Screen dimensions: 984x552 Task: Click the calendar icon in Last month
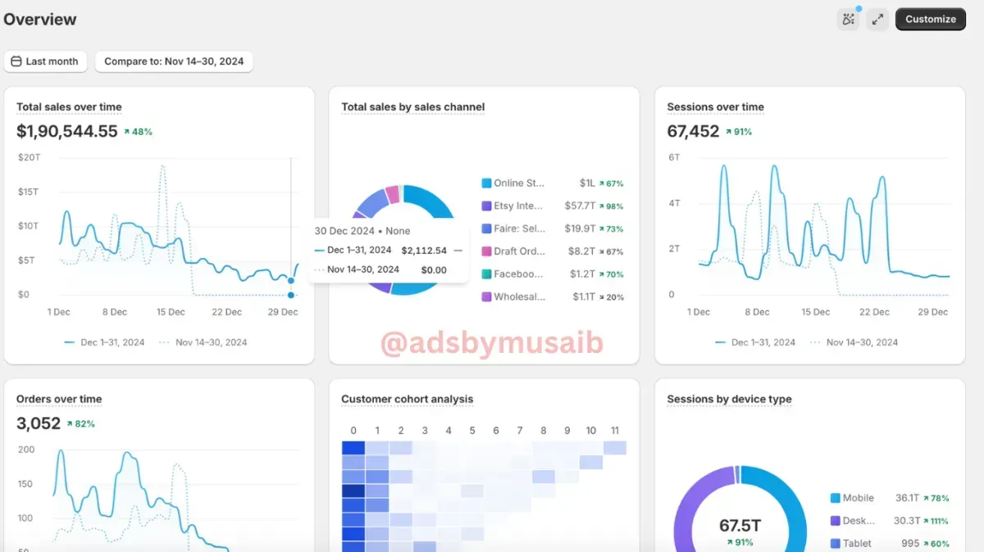[x=16, y=61]
